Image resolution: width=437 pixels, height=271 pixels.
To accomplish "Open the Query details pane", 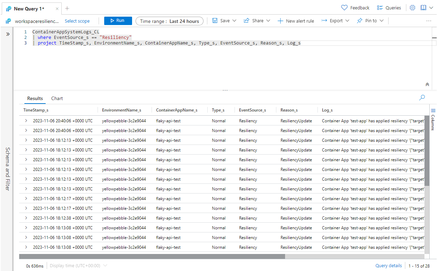I will 388,265.
